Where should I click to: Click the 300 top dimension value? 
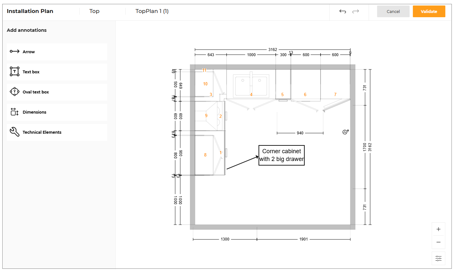(283, 55)
